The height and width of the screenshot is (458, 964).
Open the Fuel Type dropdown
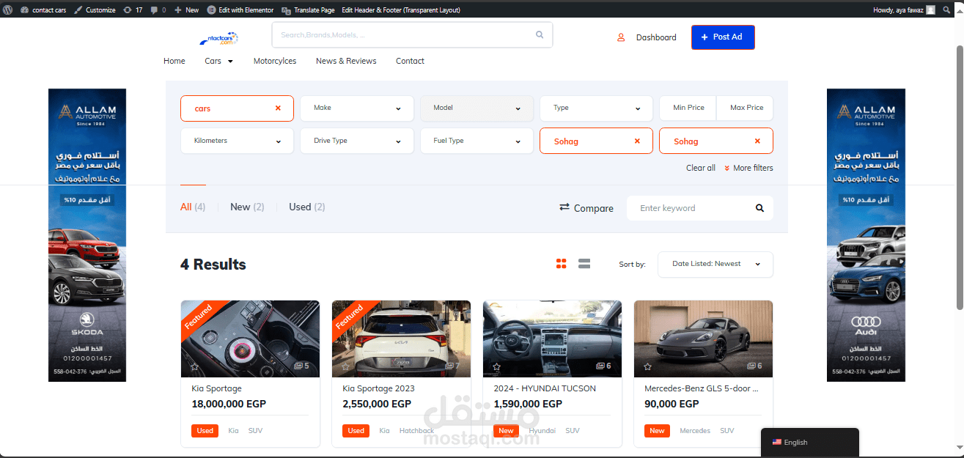click(477, 141)
